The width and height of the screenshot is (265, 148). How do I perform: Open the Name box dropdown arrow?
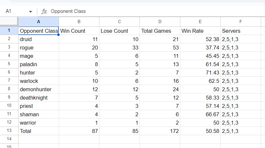click(x=30, y=12)
